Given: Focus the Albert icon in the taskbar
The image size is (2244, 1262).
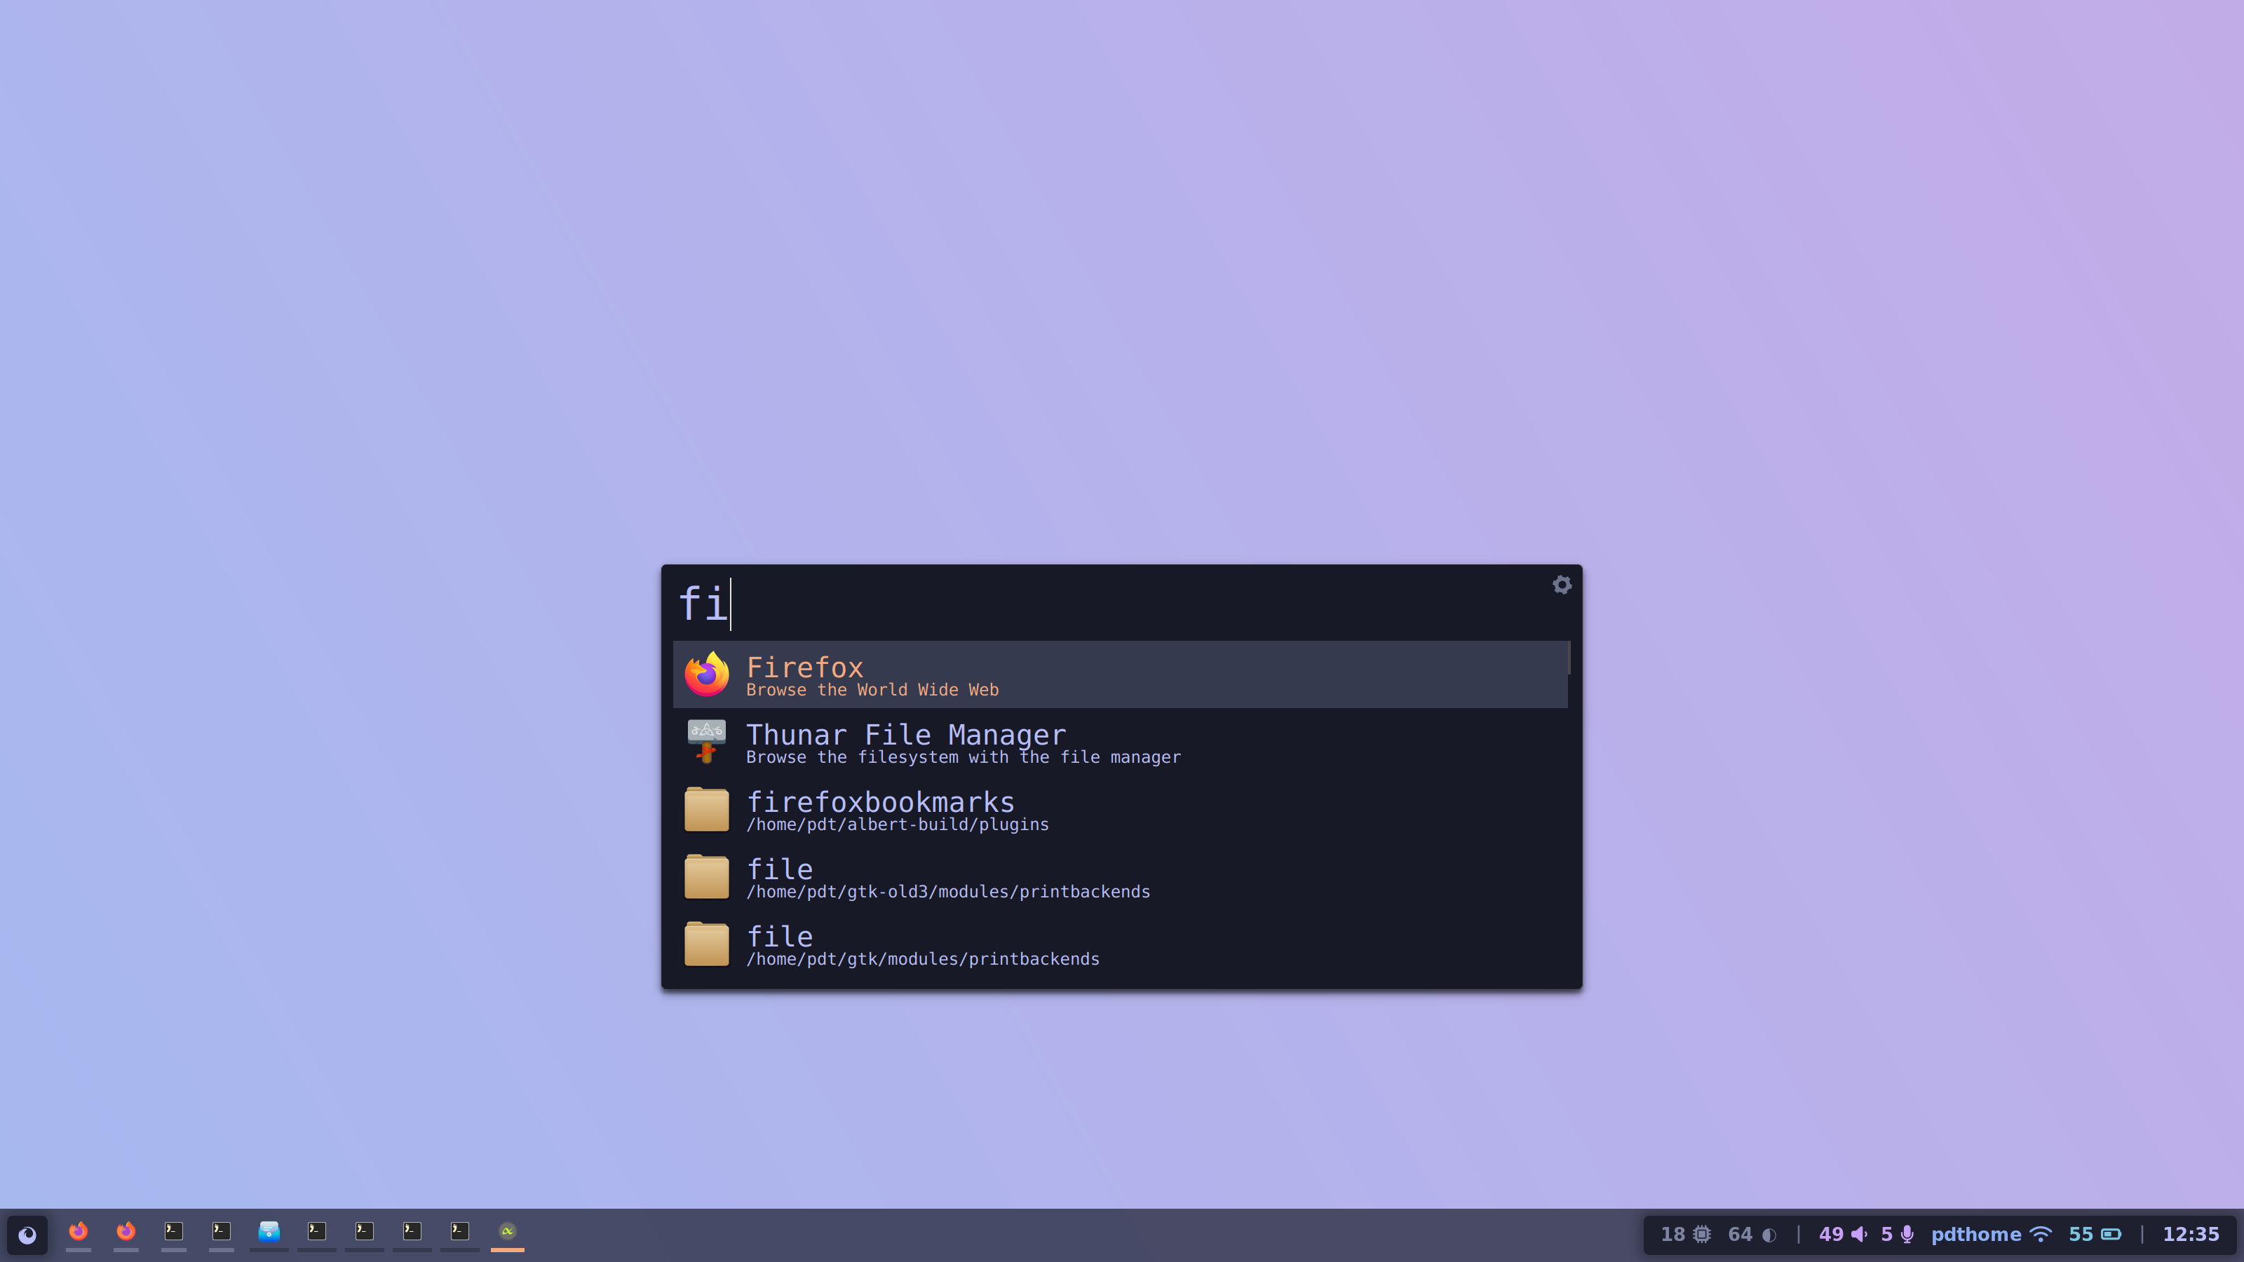Looking at the screenshot, I should pyautogui.click(x=507, y=1232).
